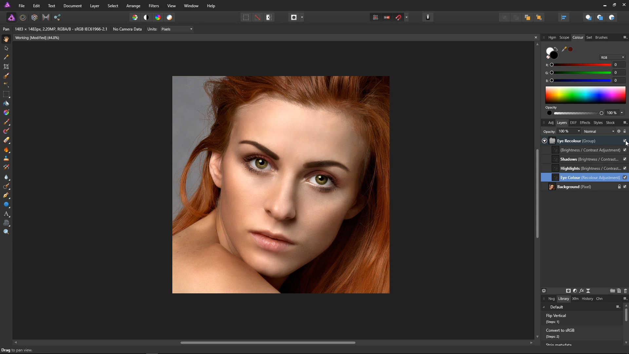The width and height of the screenshot is (629, 354).
Task: Click the red channel slider
Action: click(x=581, y=65)
